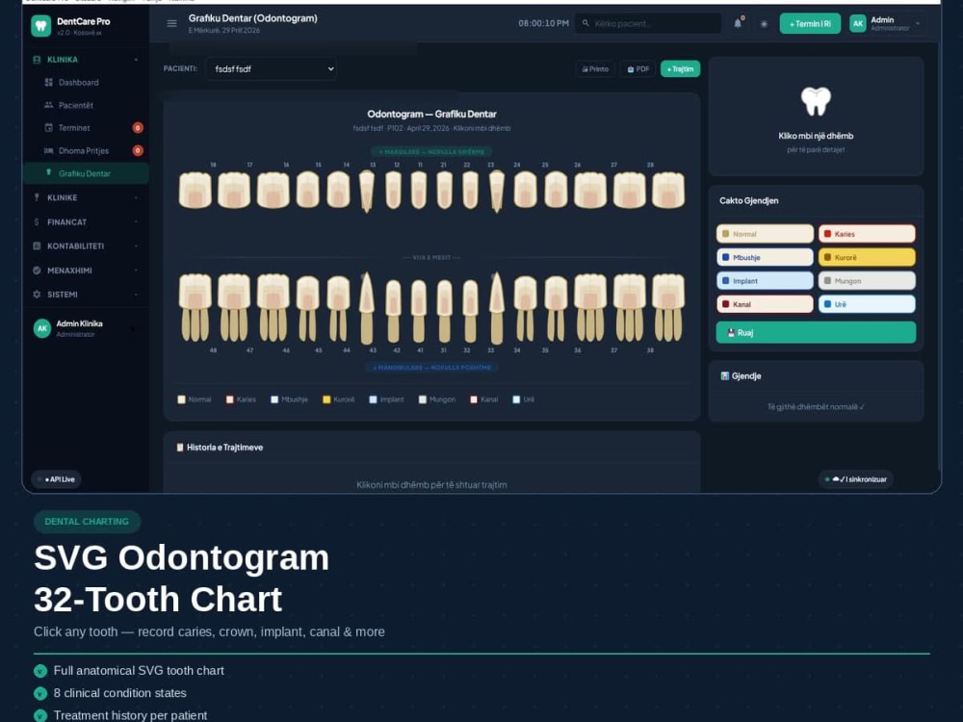Choose the Mungon condition option
The image size is (963, 722).
click(867, 280)
